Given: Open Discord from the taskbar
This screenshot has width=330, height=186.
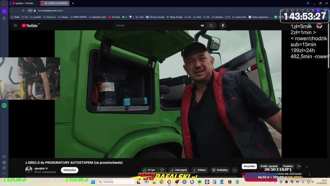Looking at the screenshot, I should [192, 182].
